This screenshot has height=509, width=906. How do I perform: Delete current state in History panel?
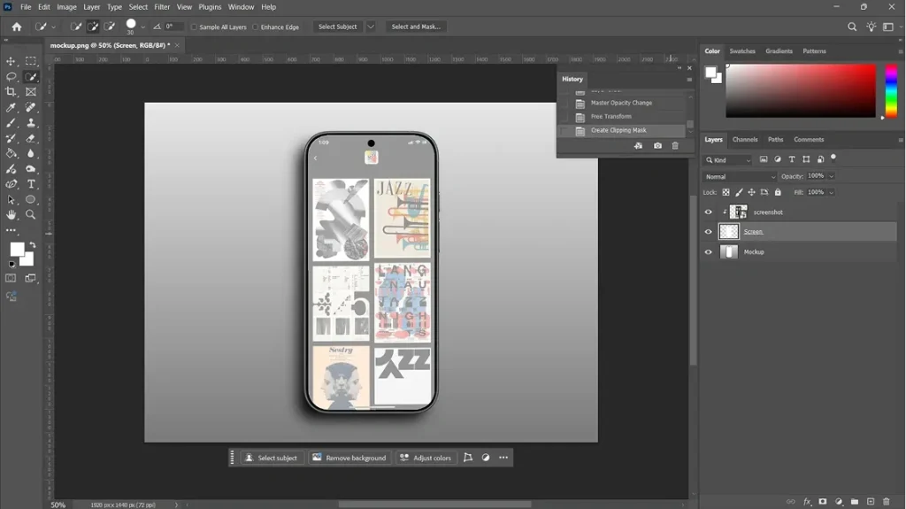pos(675,146)
